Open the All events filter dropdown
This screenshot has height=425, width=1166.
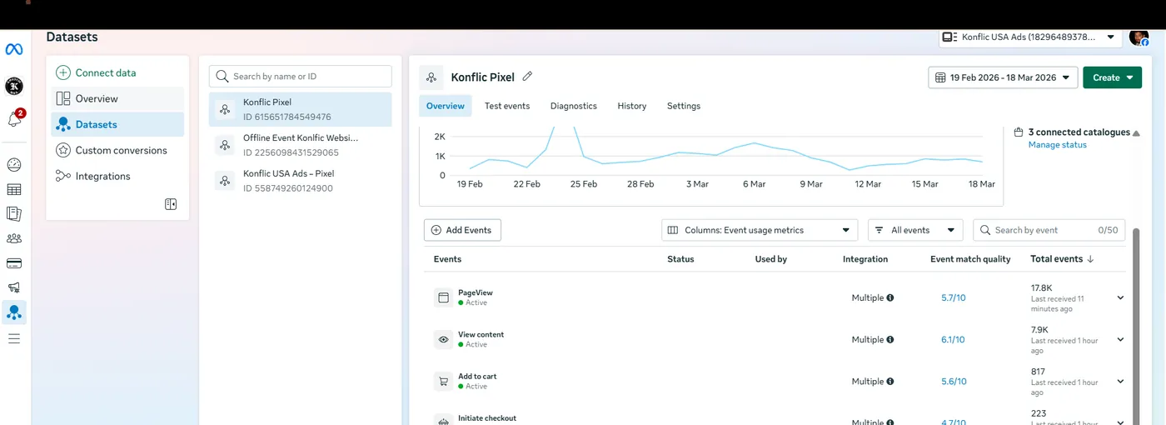pyautogui.click(x=915, y=230)
